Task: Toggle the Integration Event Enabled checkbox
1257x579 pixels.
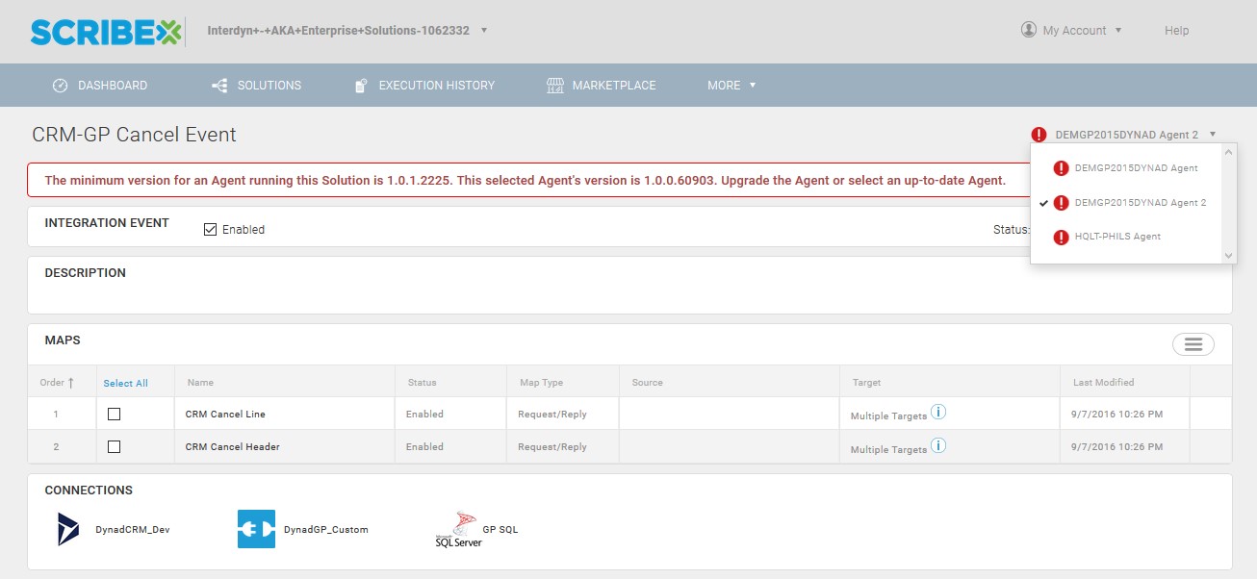Action: click(211, 229)
